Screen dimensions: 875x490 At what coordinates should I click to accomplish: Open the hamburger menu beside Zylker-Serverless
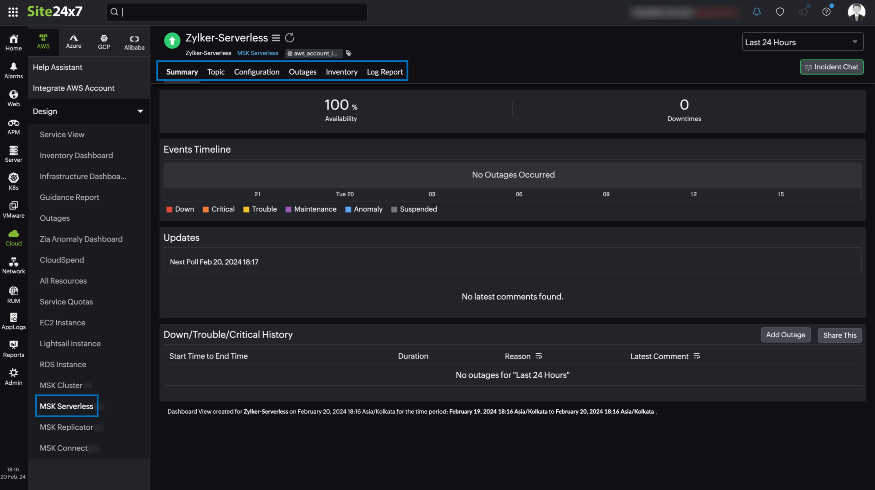[x=276, y=38]
